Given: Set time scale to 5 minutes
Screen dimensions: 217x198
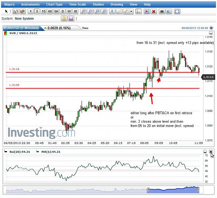Looking at the screenshot, I should pyautogui.click(x=37, y=11).
